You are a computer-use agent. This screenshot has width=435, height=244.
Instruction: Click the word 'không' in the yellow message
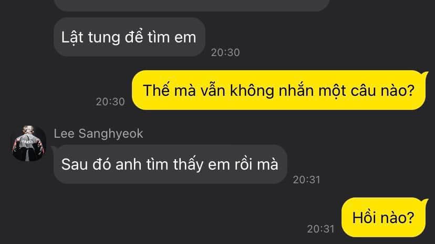click(x=252, y=91)
